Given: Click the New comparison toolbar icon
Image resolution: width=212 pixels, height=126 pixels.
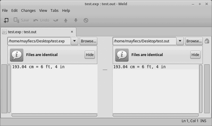Looking at the screenshot, I should click(6, 20).
